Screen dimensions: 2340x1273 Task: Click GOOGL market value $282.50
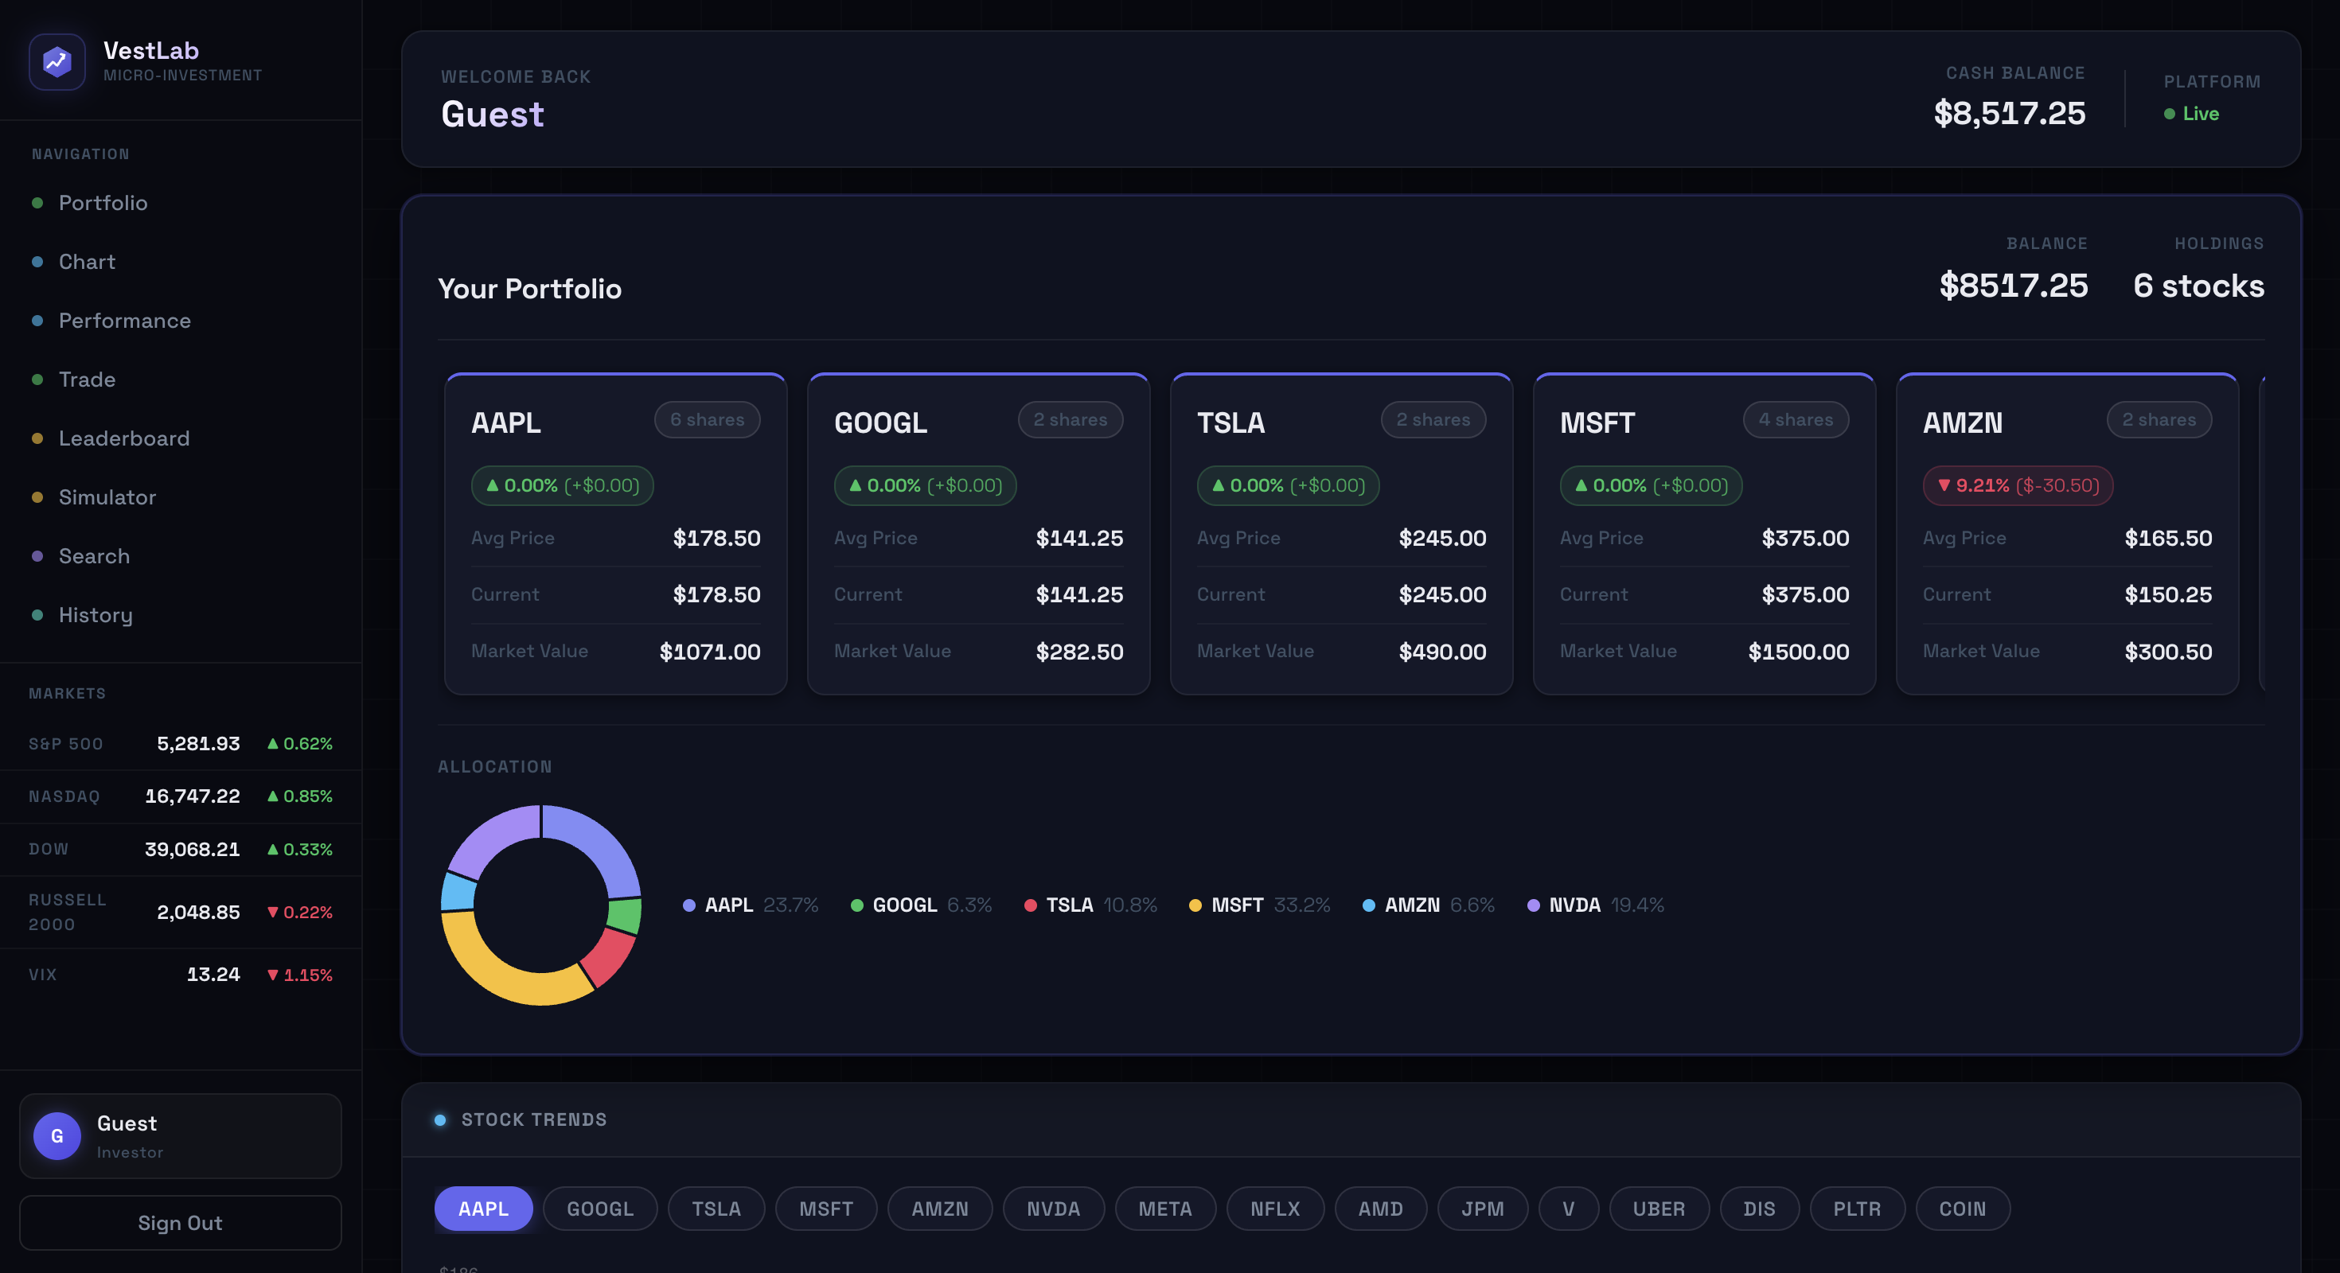click(1079, 651)
